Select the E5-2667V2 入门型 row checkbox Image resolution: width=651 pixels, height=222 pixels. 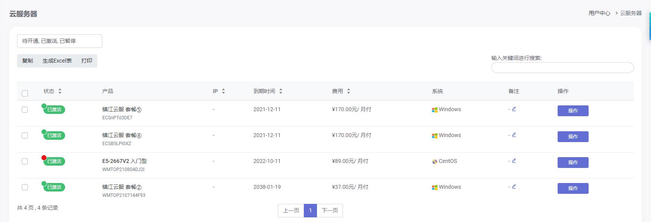click(x=25, y=161)
